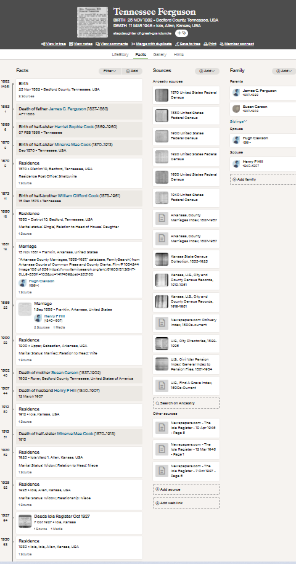Open 1940 United States Federal Census source
The height and width of the screenshot is (564, 296).
point(186,197)
